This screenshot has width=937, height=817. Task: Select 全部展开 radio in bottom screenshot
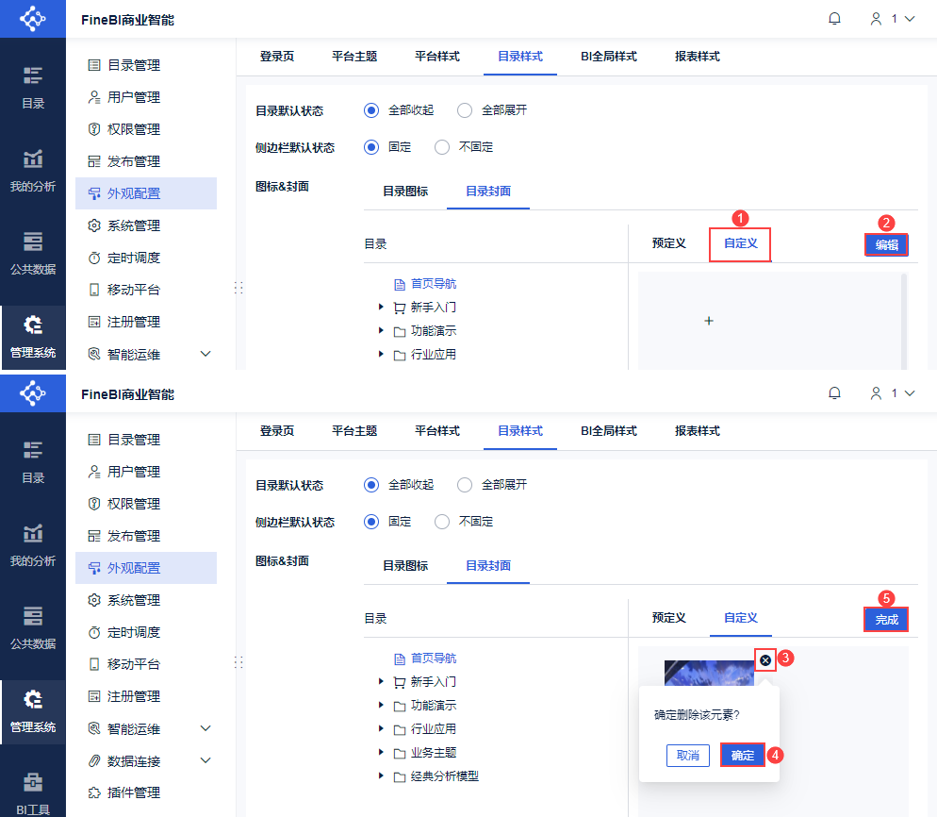tap(465, 485)
